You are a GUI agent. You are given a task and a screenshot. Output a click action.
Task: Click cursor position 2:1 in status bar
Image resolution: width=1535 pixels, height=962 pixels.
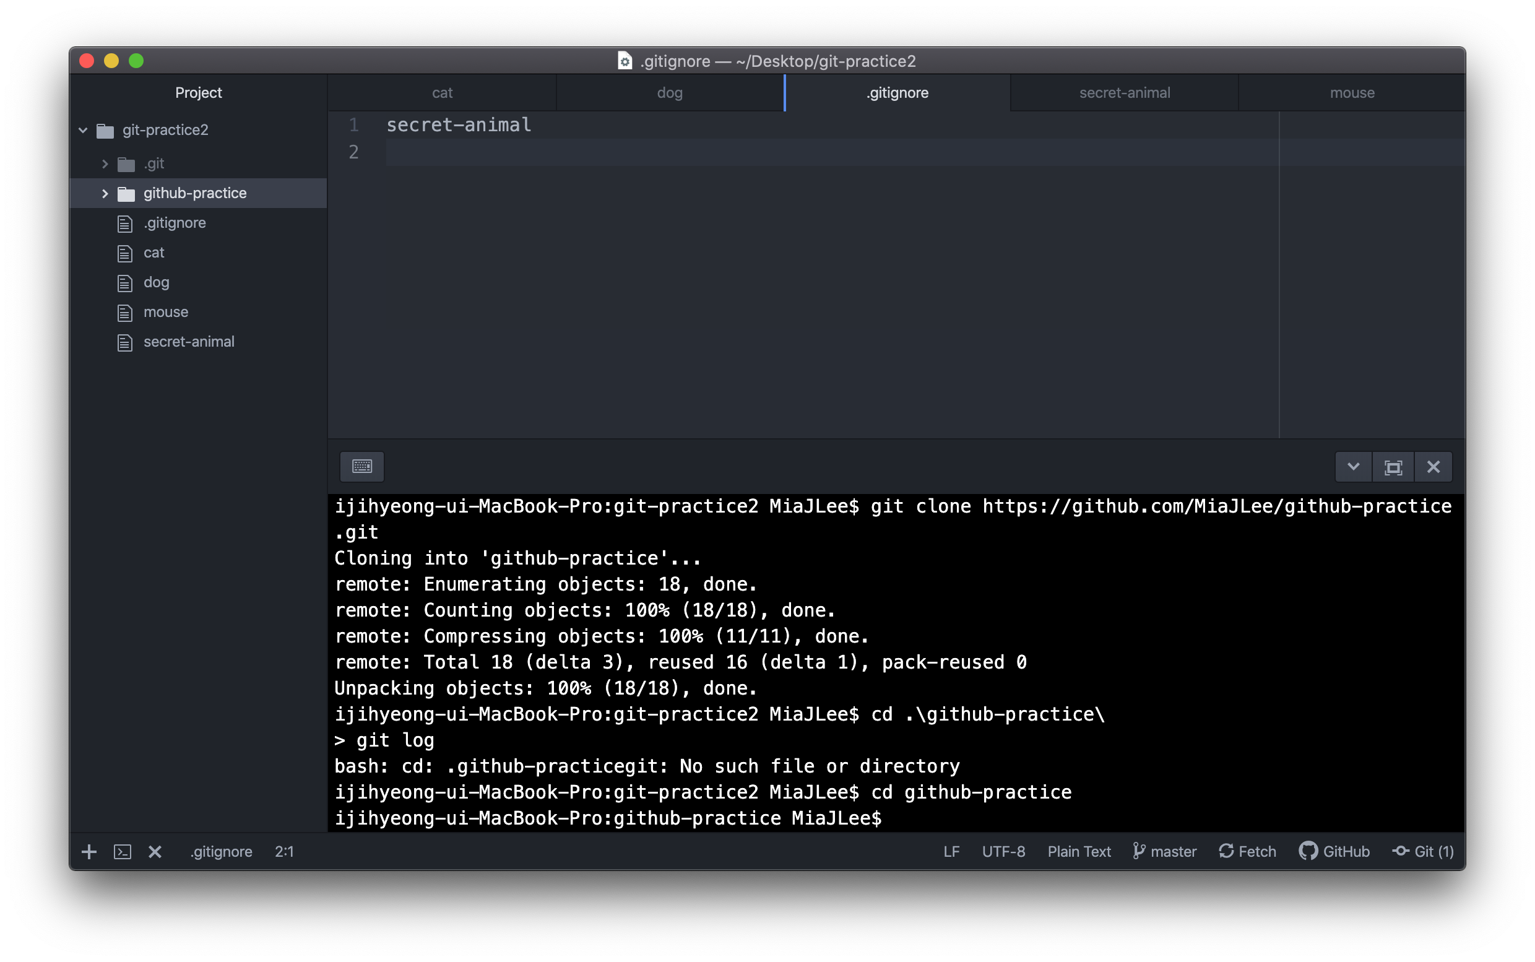(284, 851)
